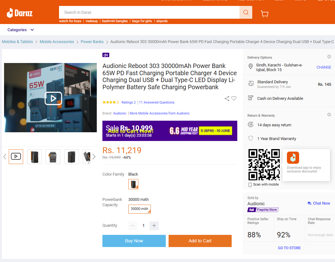The width and height of the screenshot is (335, 262).
Task: Click the star rating row
Action: pyautogui.click(x=111, y=102)
